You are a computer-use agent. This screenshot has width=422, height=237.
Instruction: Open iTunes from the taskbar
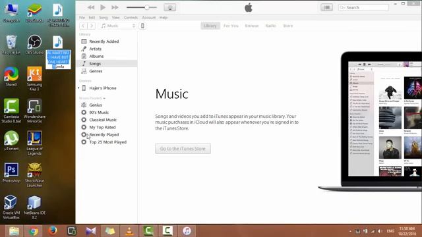(187, 231)
